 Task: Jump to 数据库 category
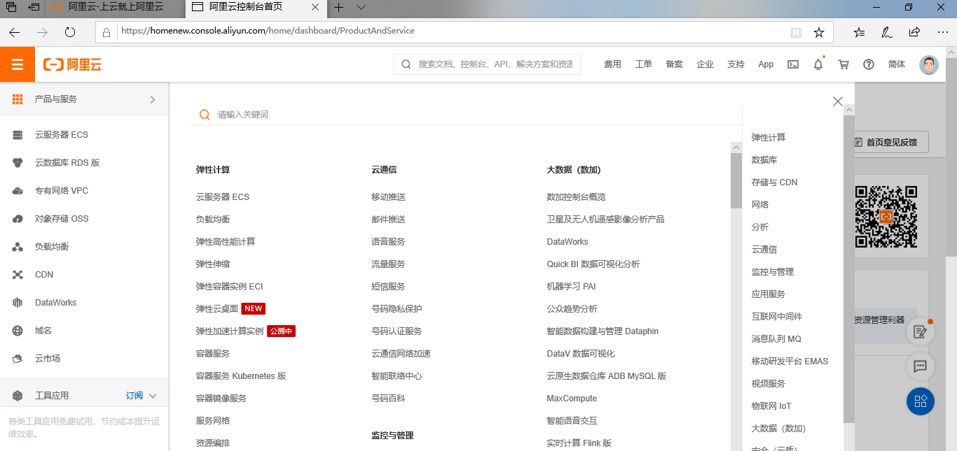pos(764,160)
